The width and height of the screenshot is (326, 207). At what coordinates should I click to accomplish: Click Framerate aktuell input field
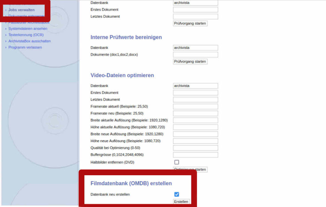195,107
